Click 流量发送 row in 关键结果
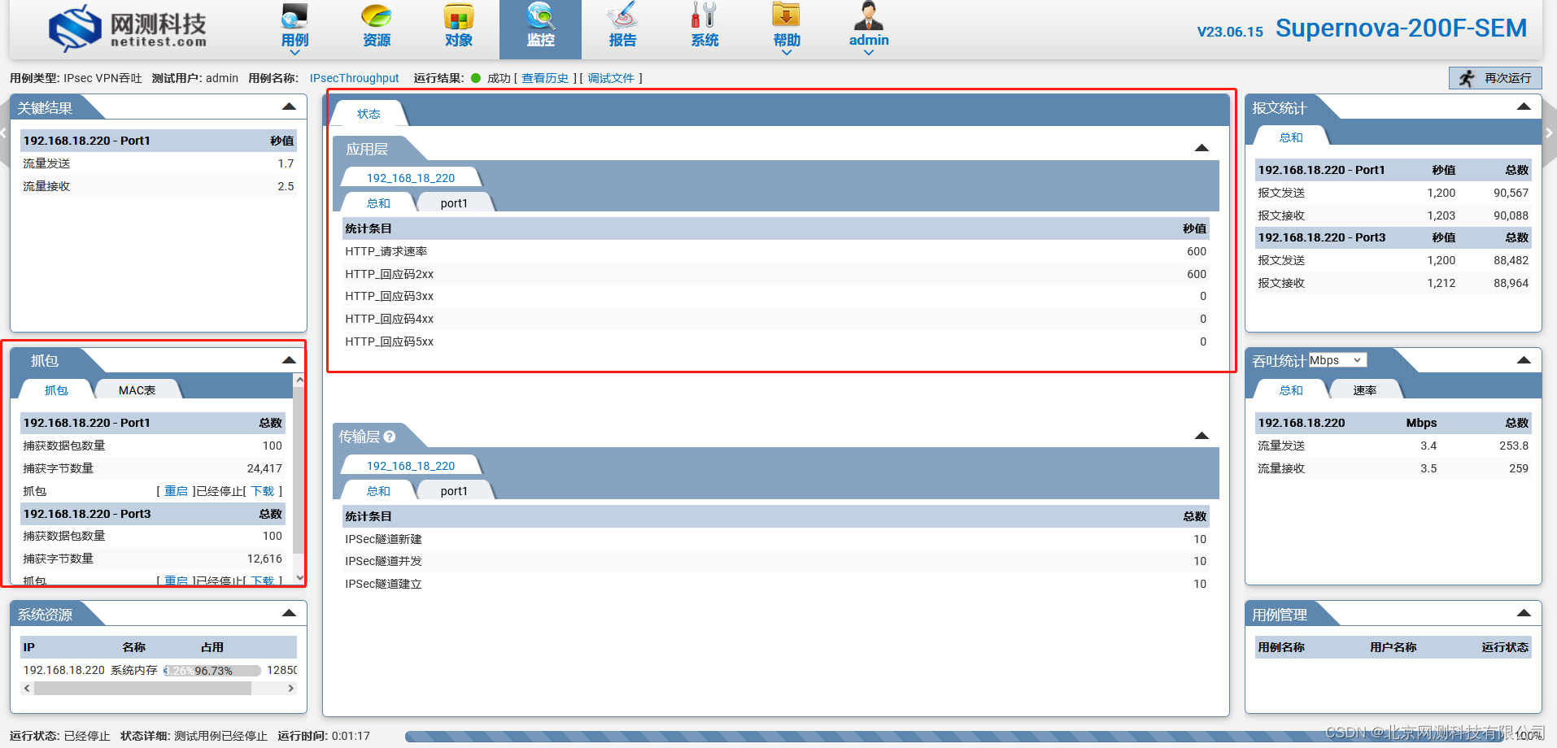 (159, 163)
